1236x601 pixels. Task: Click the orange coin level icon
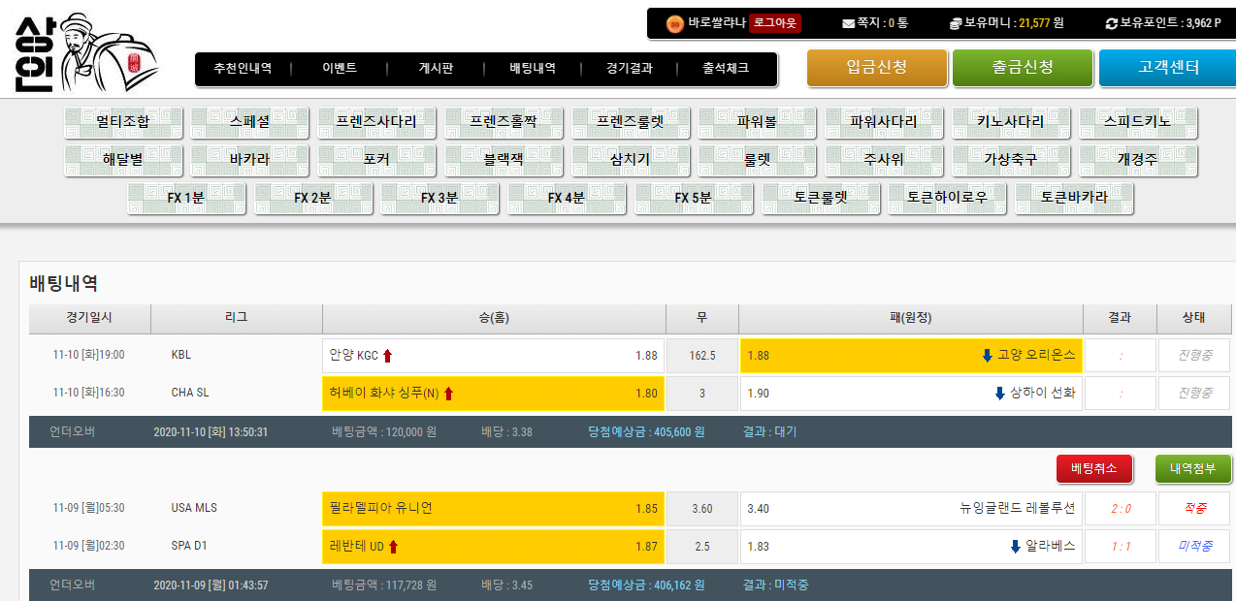tap(674, 23)
